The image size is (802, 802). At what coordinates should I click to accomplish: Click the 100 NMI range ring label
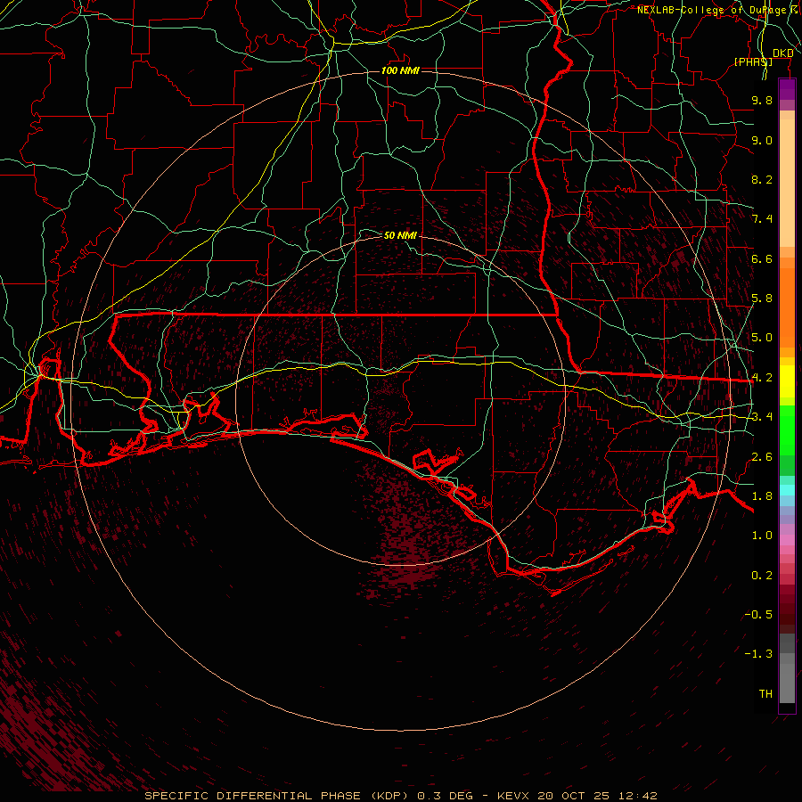coord(400,70)
